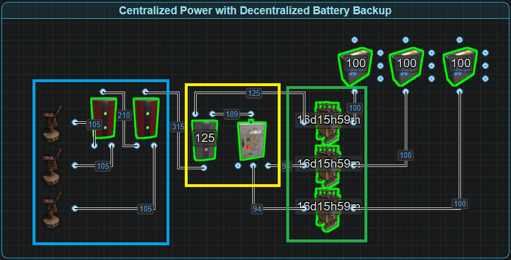Click the left red root combiner
Image resolution: width=511 pixels, height=260 pixels.
pyautogui.click(x=103, y=117)
